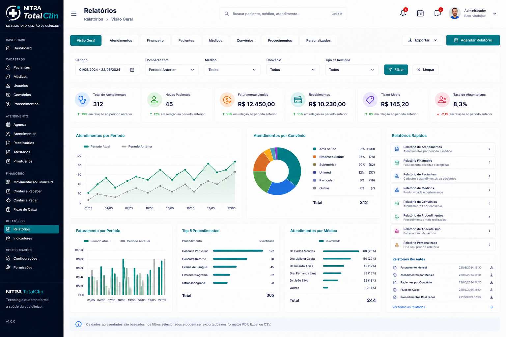Image resolution: width=506 pixels, height=337 pixels.
Task: Open the chat messages icon
Action: point(437,13)
